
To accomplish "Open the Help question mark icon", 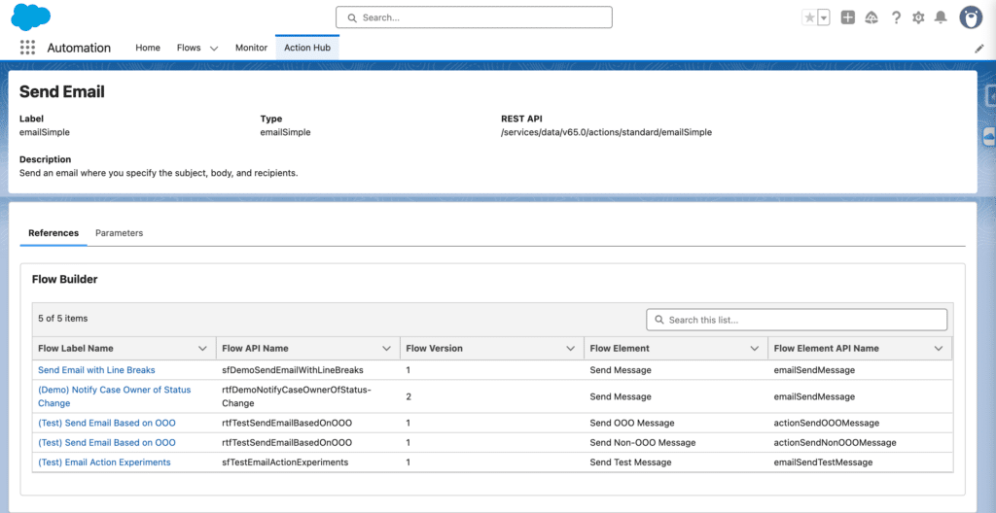I will coord(896,17).
